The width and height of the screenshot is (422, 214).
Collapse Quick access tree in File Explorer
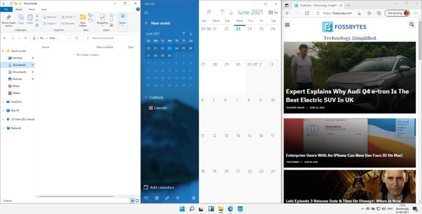[x=3, y=51]
